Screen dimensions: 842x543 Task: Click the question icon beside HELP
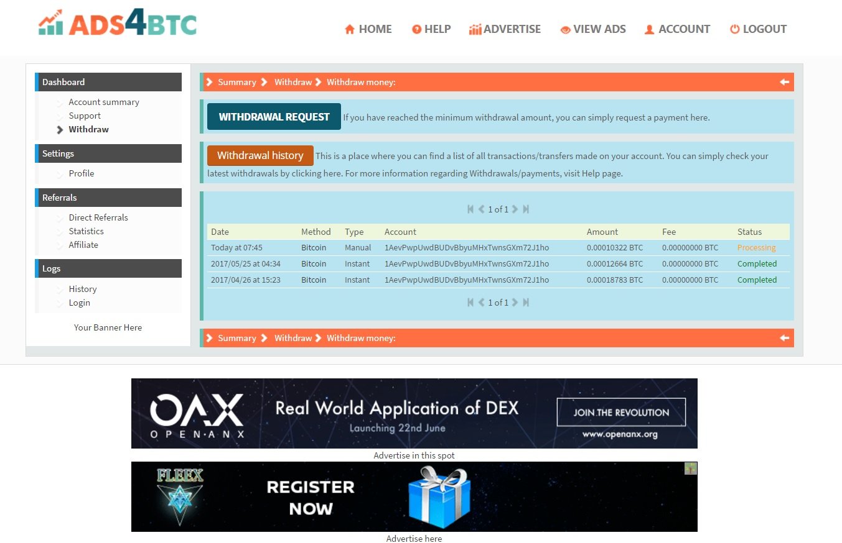click(417, 29)
